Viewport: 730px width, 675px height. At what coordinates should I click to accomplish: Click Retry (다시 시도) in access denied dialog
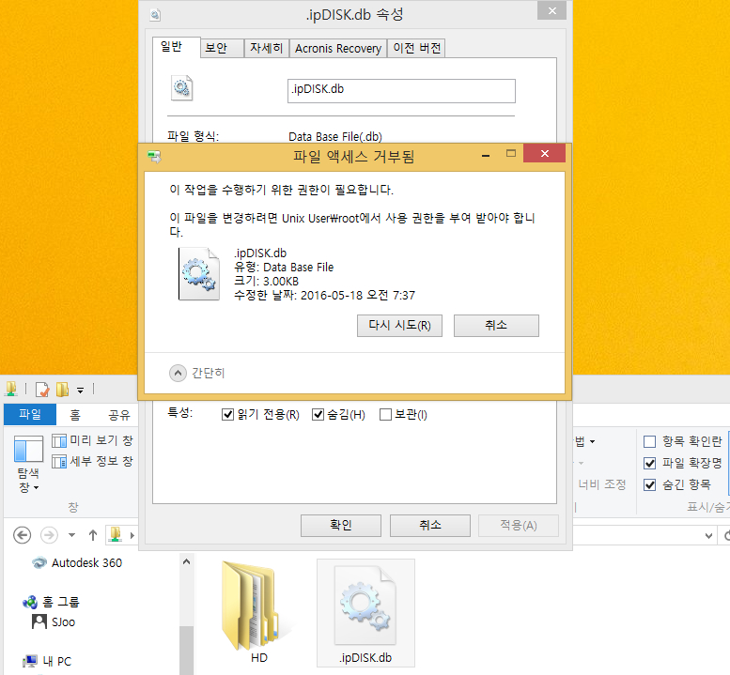coord(399,325)
